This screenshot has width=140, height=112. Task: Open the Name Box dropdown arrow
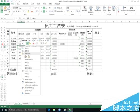pyautogui.click(x=14, y=18)
